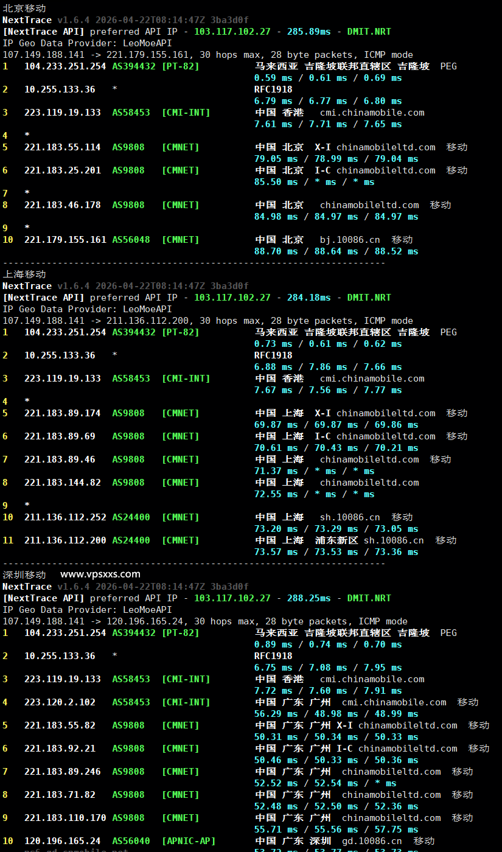Click the 北京移动 section heading
This screenshot has width=502, height=852.
(24, 9)
